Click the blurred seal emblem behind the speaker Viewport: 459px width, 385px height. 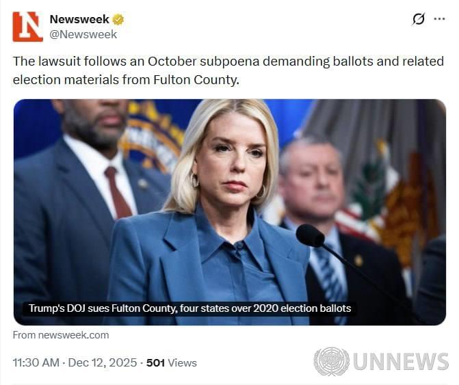(153, 136)
